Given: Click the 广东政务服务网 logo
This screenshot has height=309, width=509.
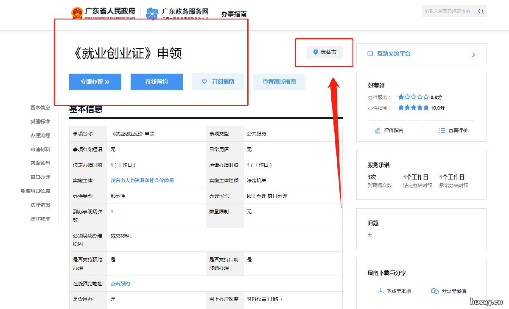Looking at the screenshot, I should point(152,14).
